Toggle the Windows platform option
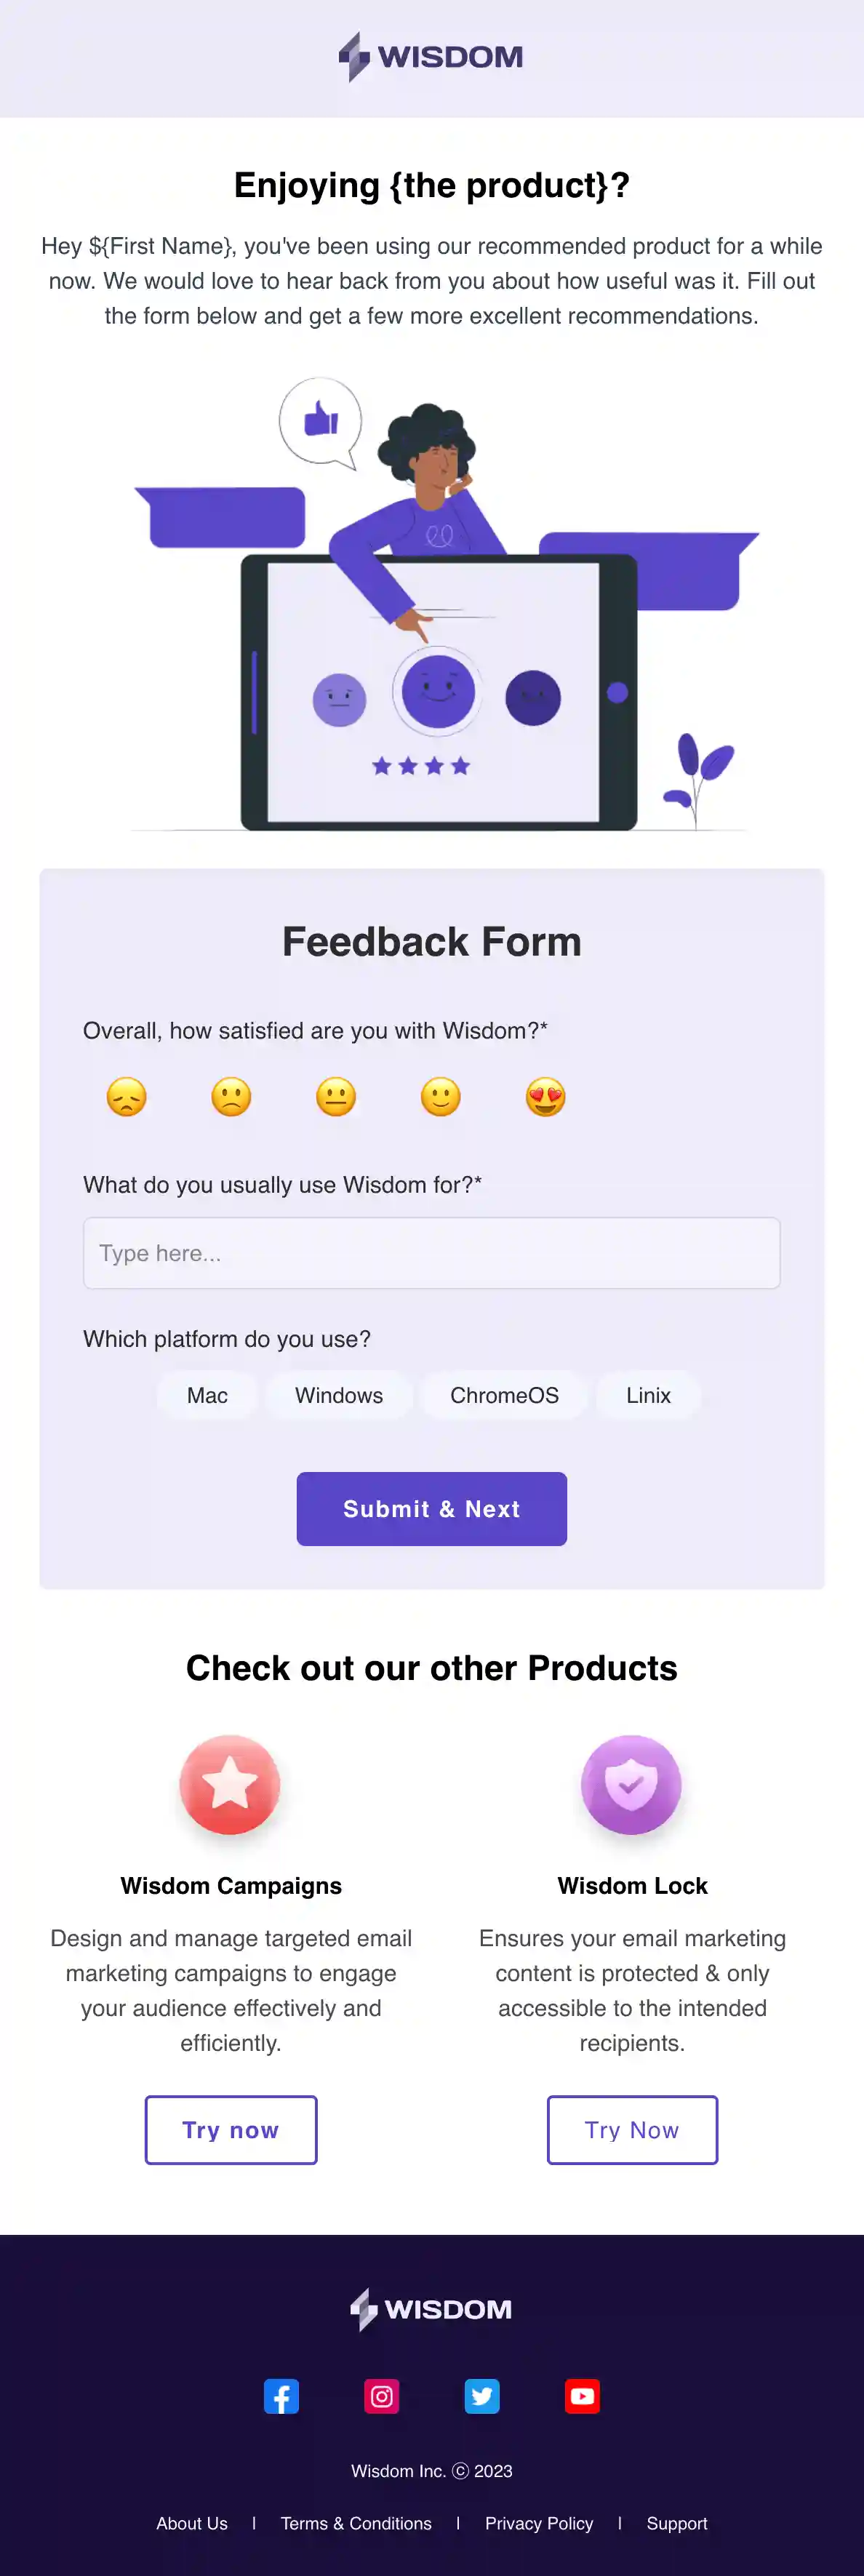 coord(339,1395)
